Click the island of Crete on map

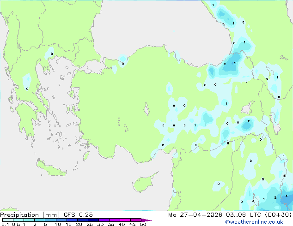pyautogui.click(x=51, y=168)
